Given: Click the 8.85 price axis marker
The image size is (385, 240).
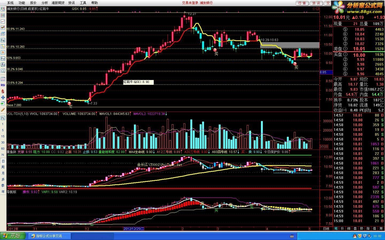Looking at the screenshot, I should (326, 72).
